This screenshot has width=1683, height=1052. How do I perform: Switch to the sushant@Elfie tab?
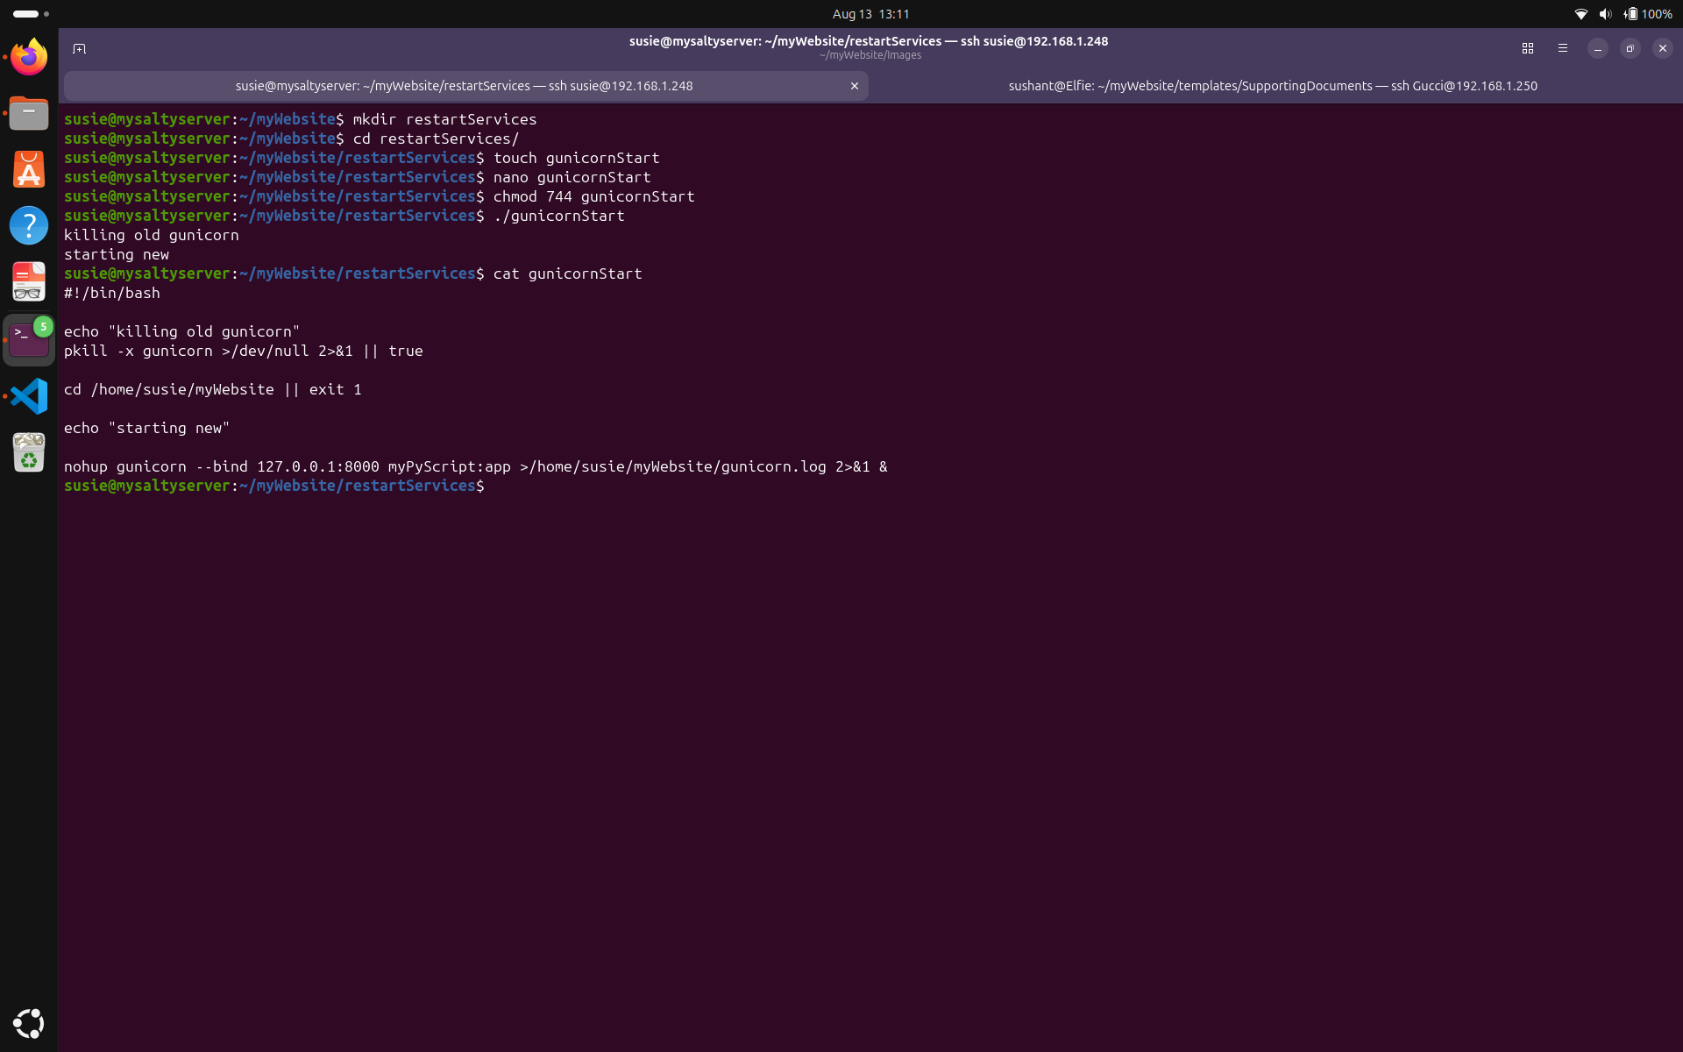click(1273, 86)
